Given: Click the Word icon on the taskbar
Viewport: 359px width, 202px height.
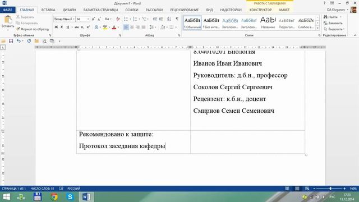Looking at the screenshot, I should click(86, 197).
